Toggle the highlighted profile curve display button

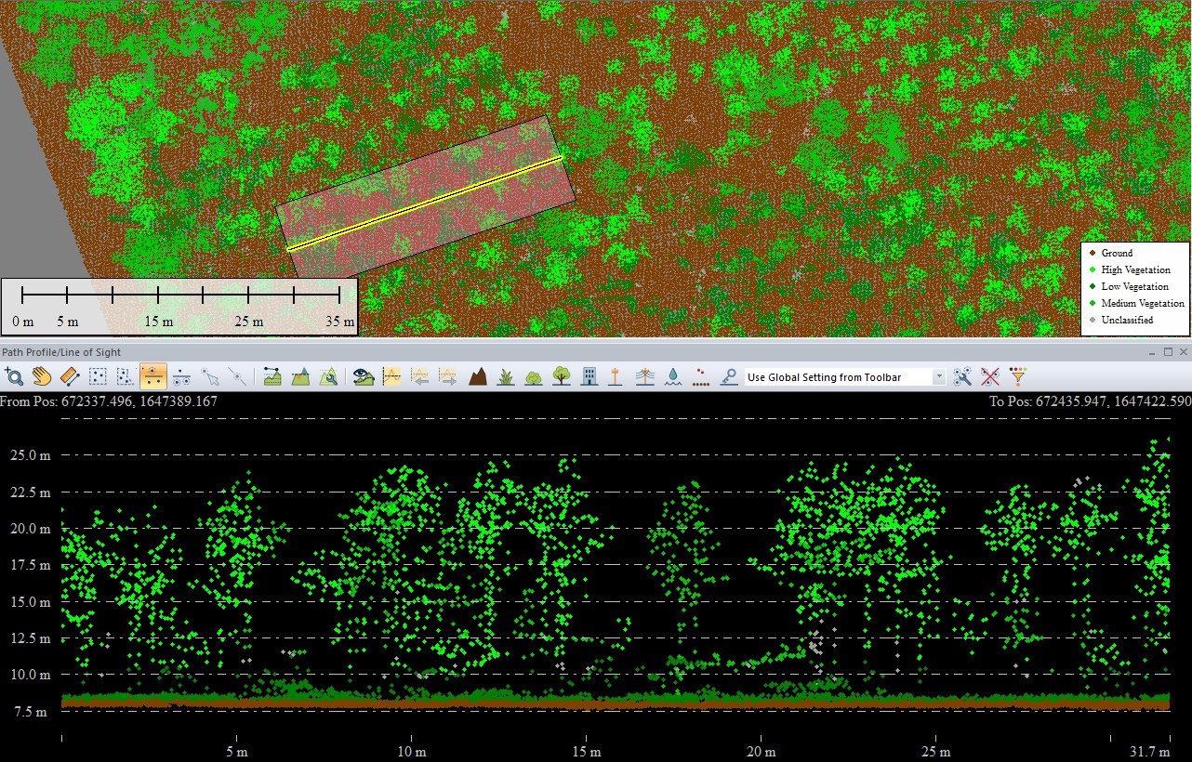(x=392, y=376)
